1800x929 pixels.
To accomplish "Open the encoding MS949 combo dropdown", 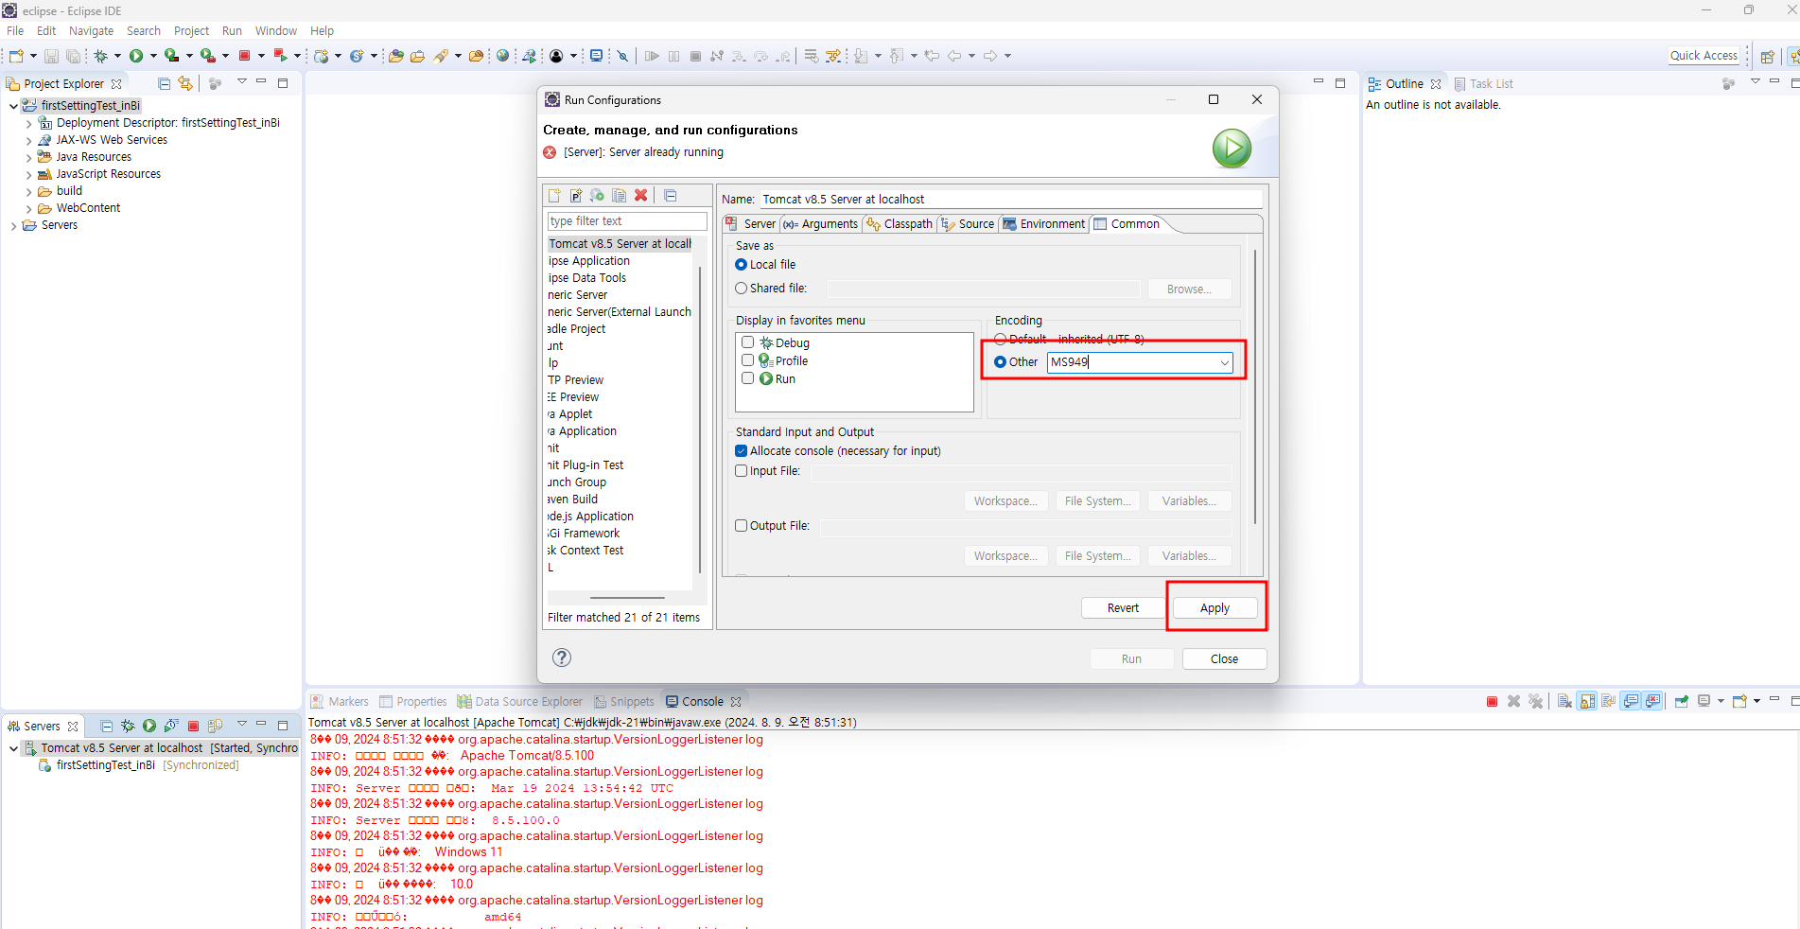I will pos(1224,362).
